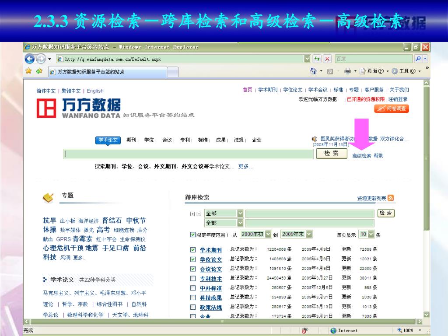Uncheck the 会议论文 checkbox
448x336 pixels.
click(x=193, y=269)
